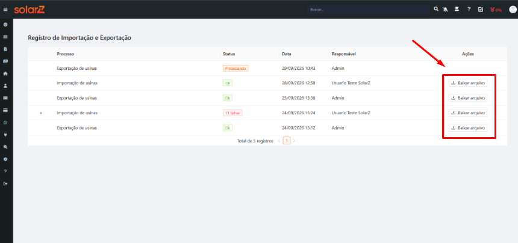Image resolution: width=518 pixels, height=243 pixels.
Task: Download file for 28/09/2026 12:58 import
Action: click(x=468, y=83)
